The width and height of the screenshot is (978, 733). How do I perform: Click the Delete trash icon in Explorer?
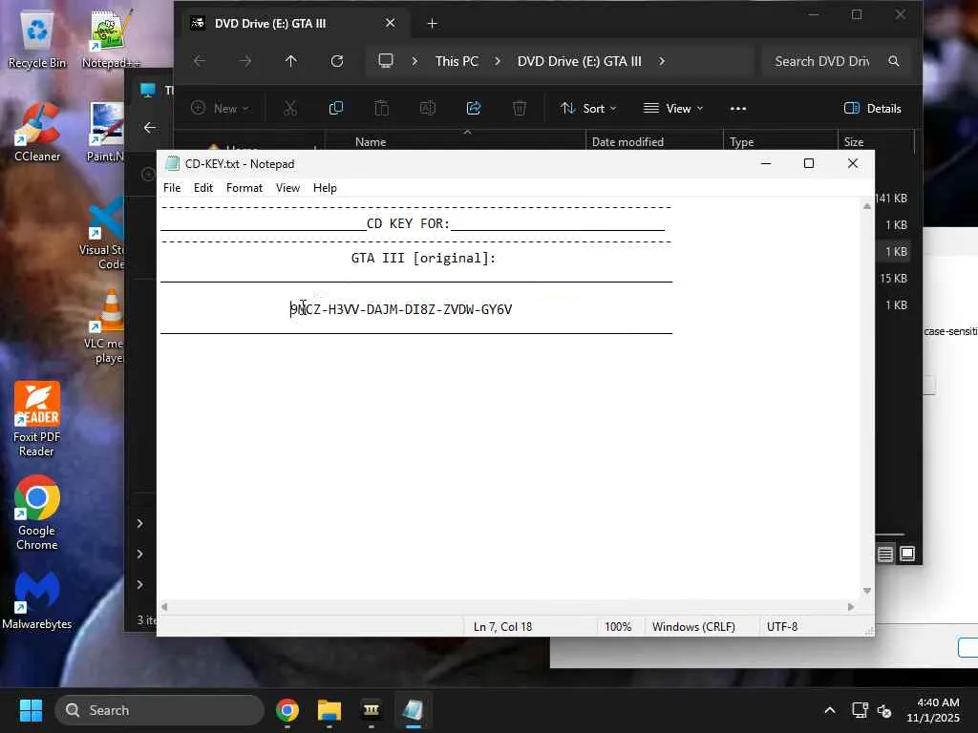tap(520, 109)
